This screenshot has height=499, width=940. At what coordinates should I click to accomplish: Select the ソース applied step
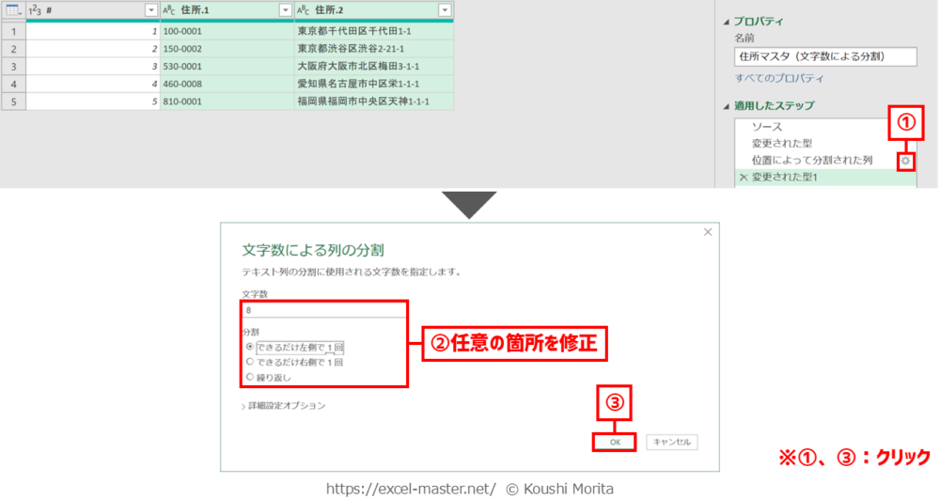[767, 126]
